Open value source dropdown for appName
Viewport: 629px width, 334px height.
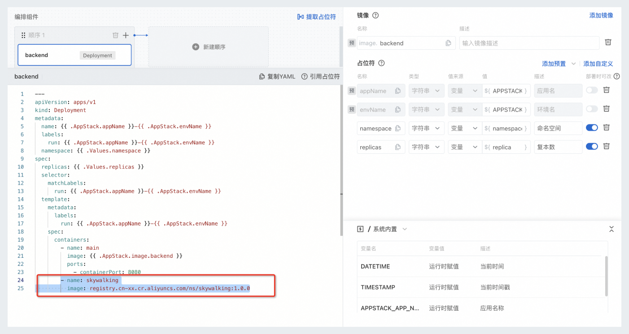click(x=465, y=91)
